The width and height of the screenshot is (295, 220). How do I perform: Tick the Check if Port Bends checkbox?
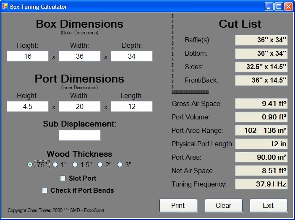tap(44, 190)
